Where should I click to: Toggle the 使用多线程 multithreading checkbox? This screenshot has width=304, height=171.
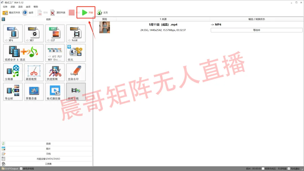click(x=21, y=169)
